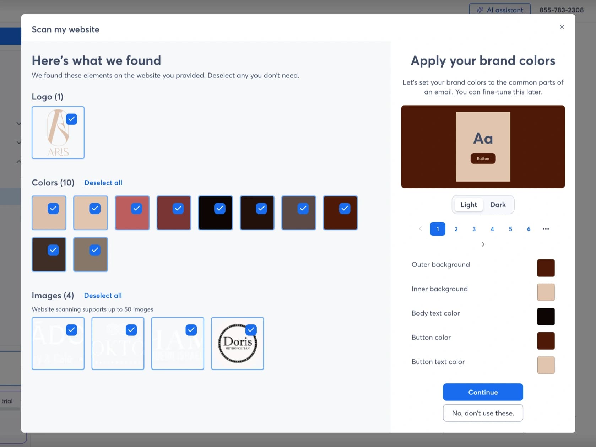Open Outer background color swatch
This screenshot has height=447, width=596.
point(546,268)
